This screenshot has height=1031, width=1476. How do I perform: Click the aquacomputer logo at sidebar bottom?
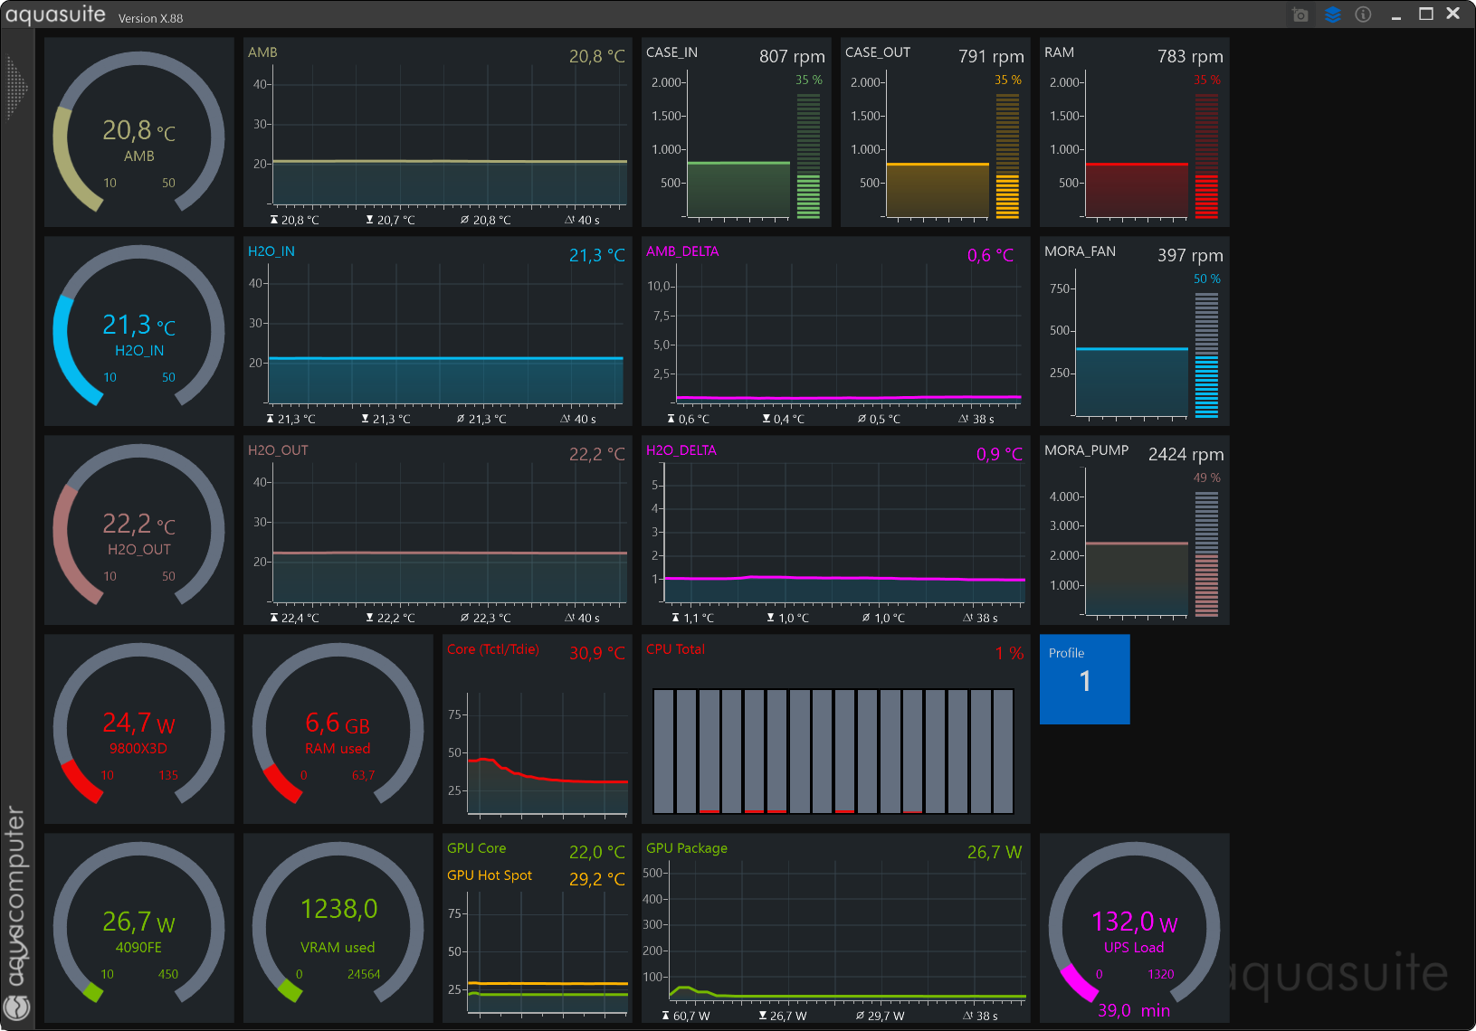(x=17, y=1007)
